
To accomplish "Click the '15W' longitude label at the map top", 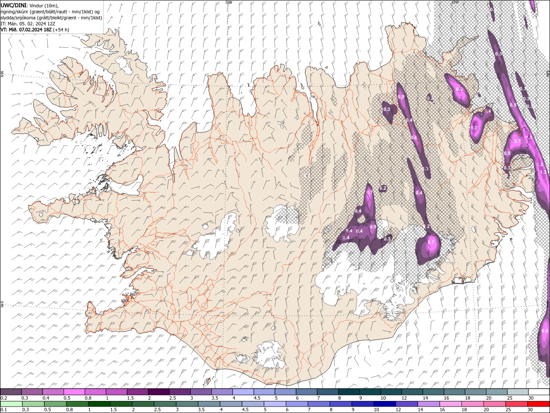I will (455, 2).
